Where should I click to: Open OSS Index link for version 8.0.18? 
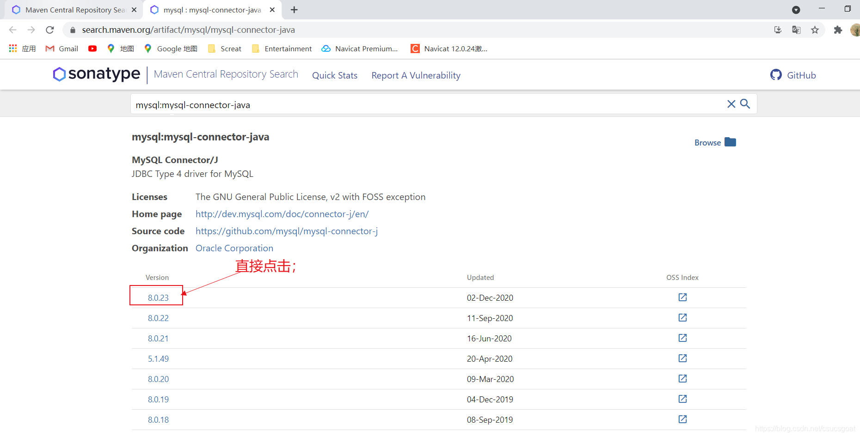(682, 419)
